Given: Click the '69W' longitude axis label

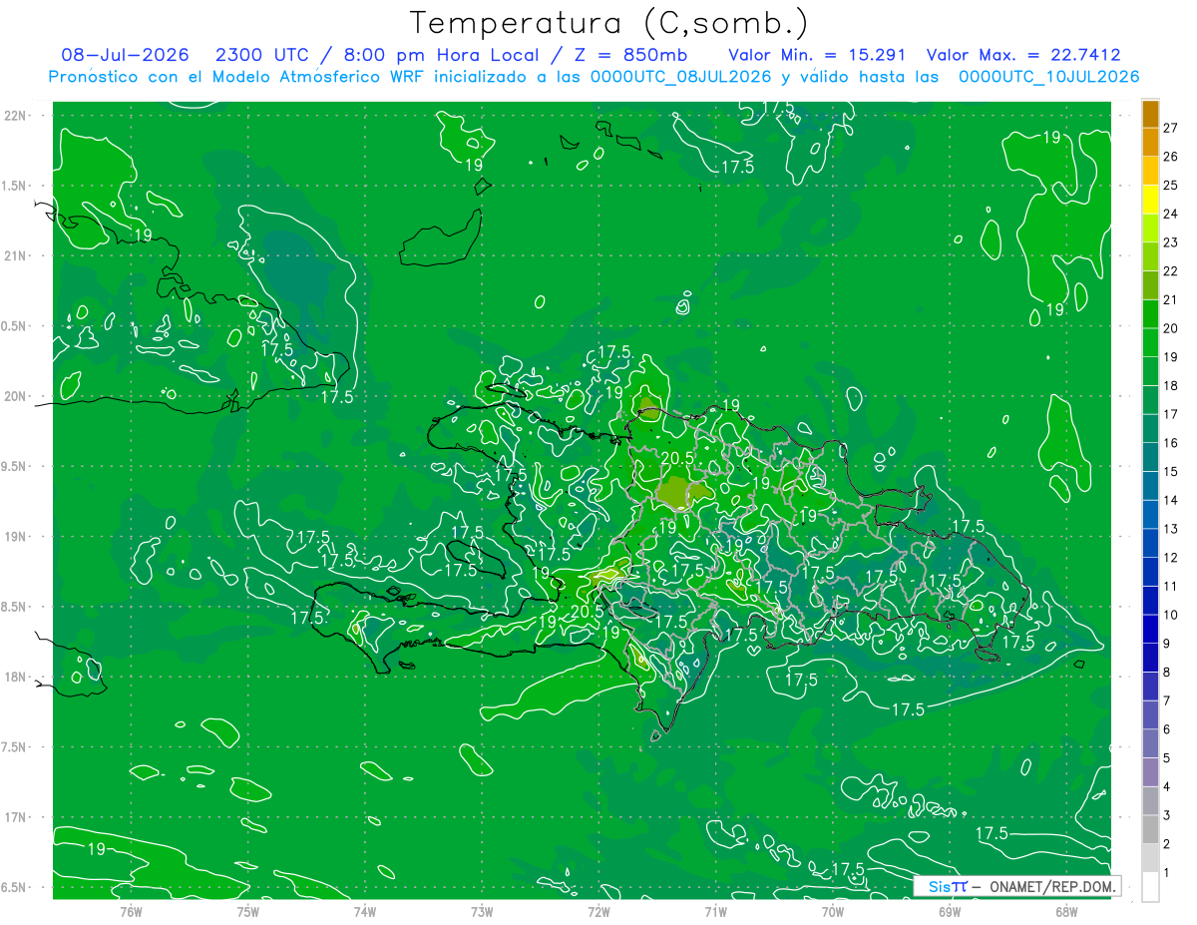Looking at the screenshot, I should (x=950, y=911).
